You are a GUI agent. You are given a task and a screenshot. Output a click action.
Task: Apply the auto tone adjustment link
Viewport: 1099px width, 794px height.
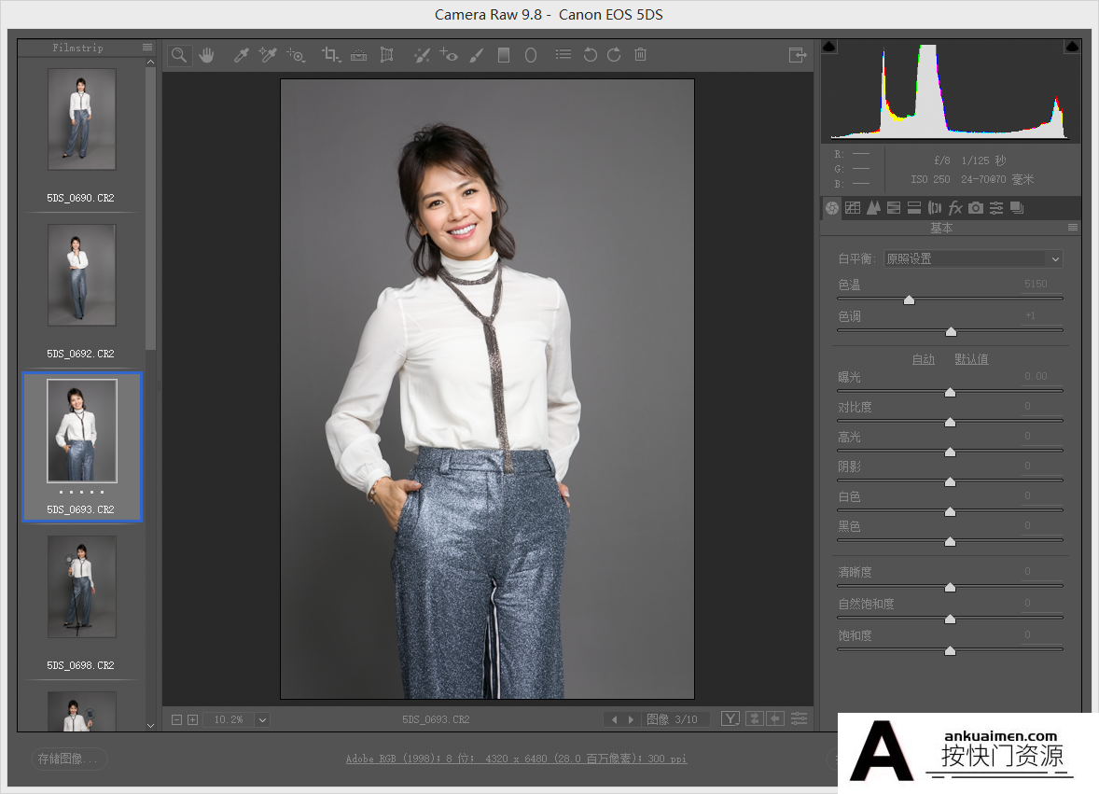point(923,359)
